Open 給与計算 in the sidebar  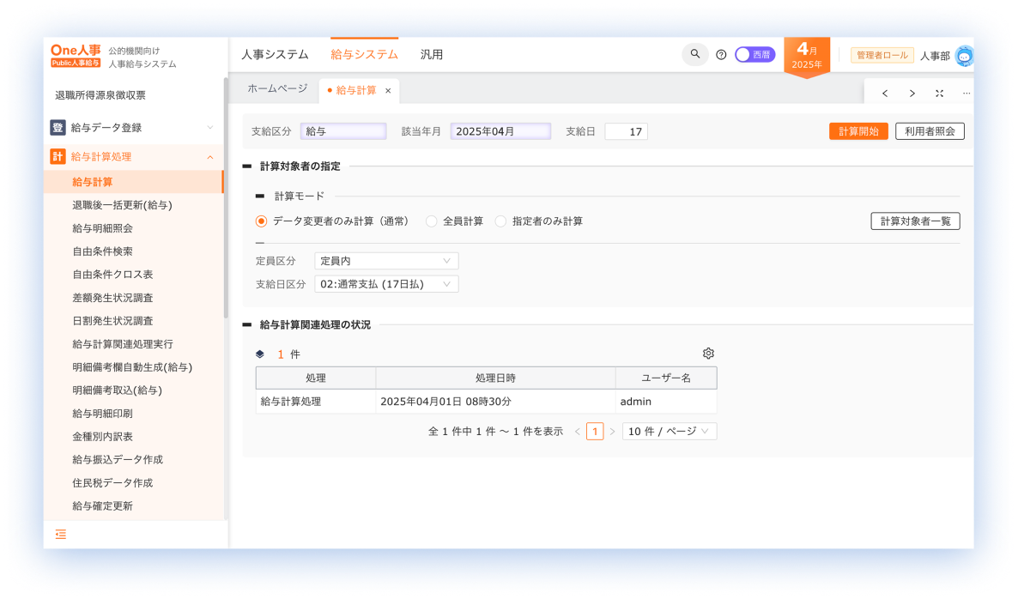[133, 182]
